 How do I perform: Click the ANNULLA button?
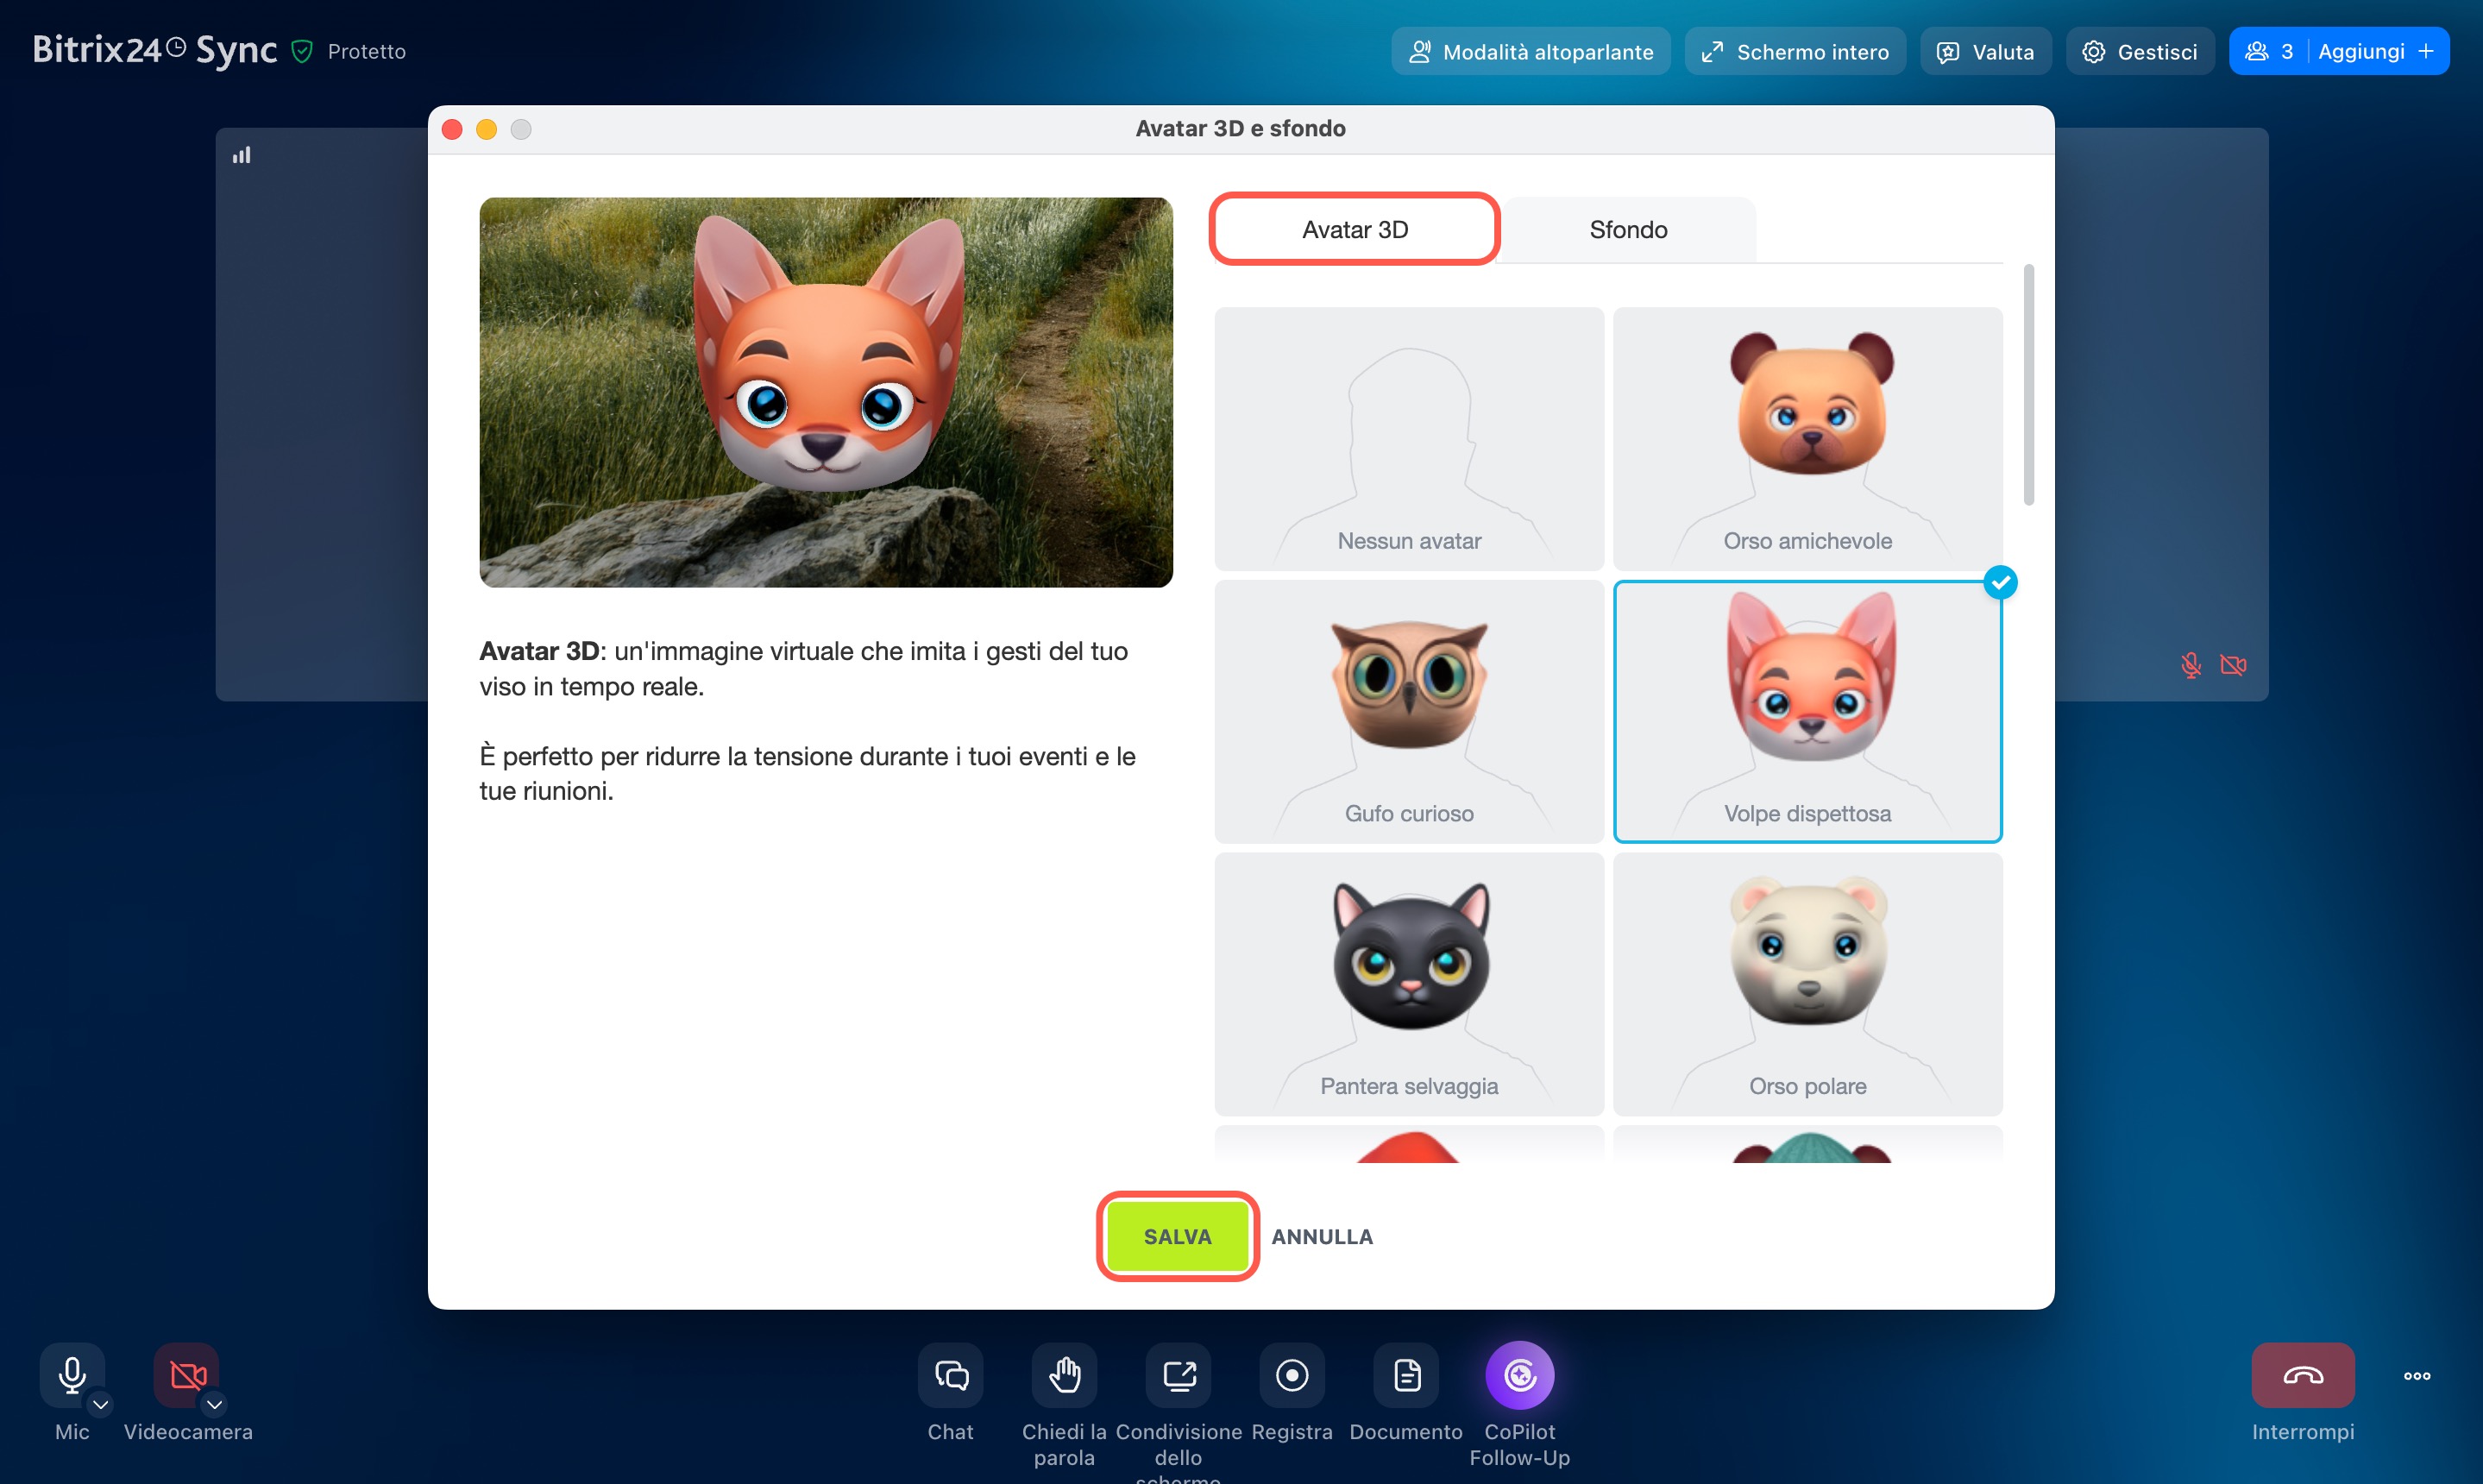point(1321,1236)
